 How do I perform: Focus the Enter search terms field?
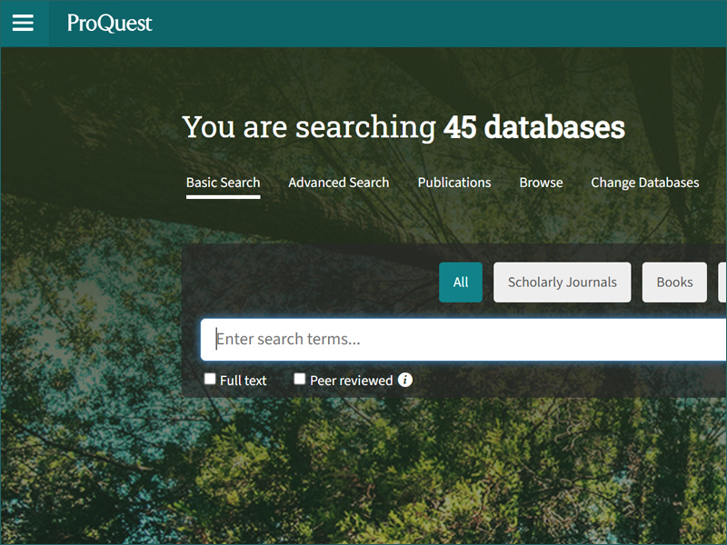coord(463,340)
